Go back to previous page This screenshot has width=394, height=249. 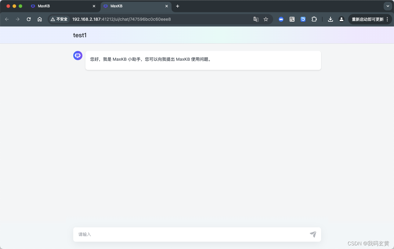(7, 19)
